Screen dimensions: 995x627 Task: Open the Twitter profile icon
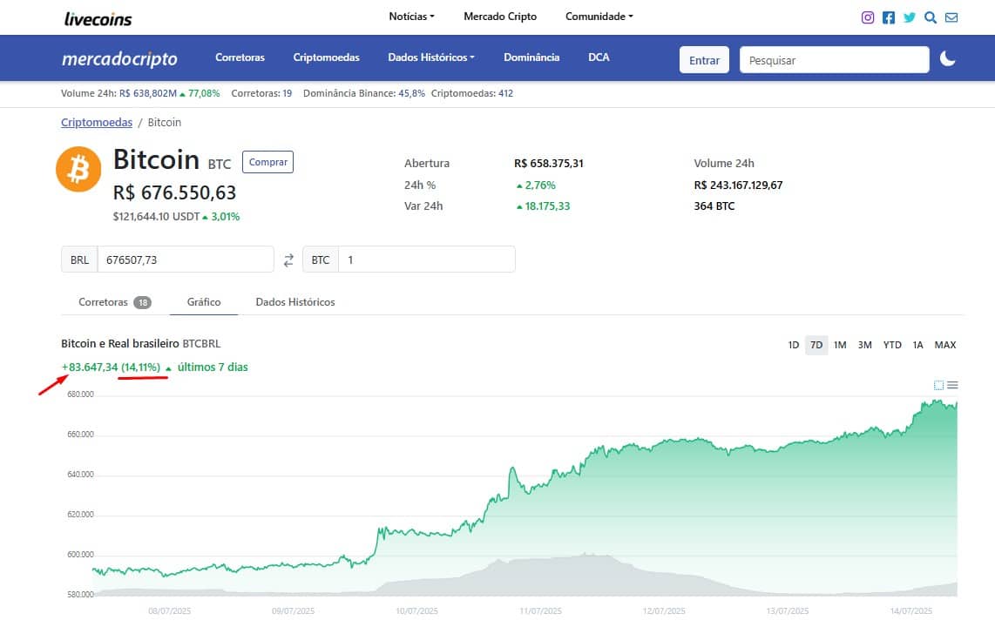[910, 17]
